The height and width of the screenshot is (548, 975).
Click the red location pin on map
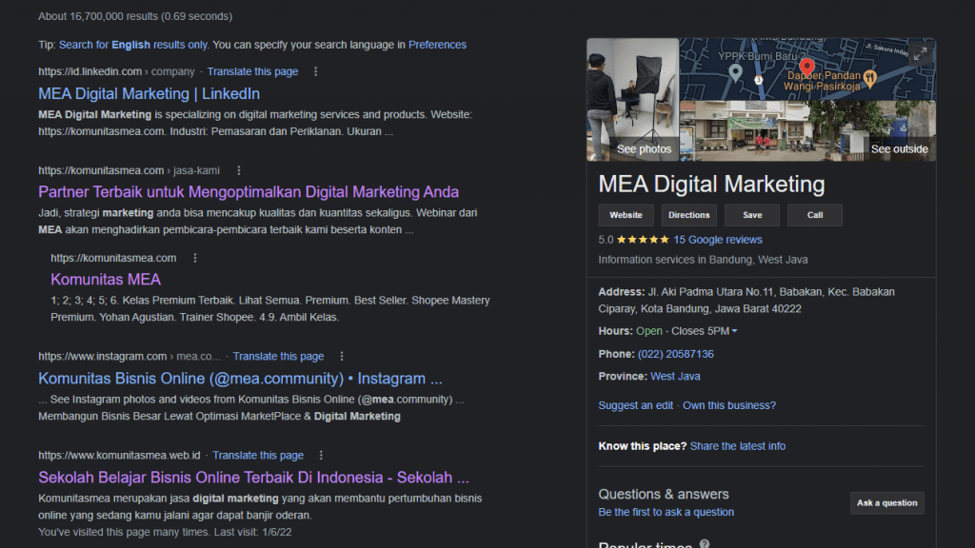click(x=806, y=67)
